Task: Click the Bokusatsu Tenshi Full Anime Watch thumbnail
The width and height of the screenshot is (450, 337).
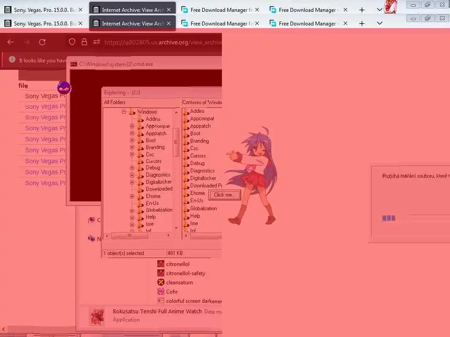Action: pyautogui.click(x=97, y=316)
